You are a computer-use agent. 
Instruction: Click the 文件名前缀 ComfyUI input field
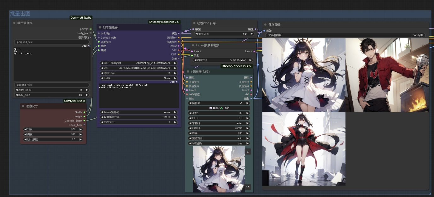coord(345,35)
